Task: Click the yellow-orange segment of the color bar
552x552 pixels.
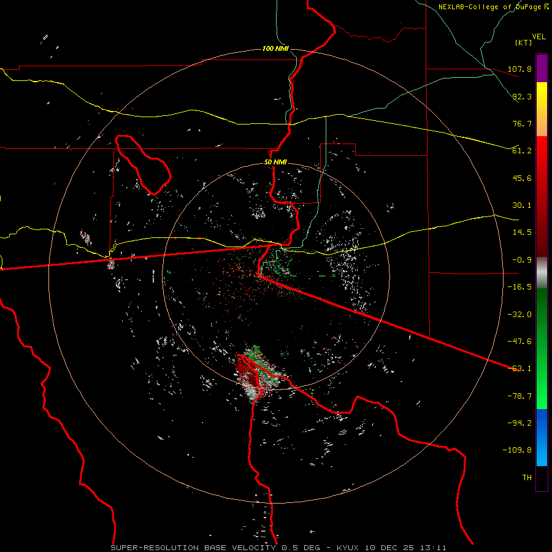Action: point(542,109)
